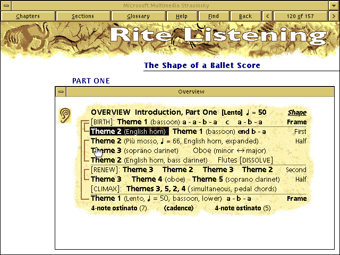Screen dimensions: 340x255
Task: Open the Sections menu
Action: point(83,16)
